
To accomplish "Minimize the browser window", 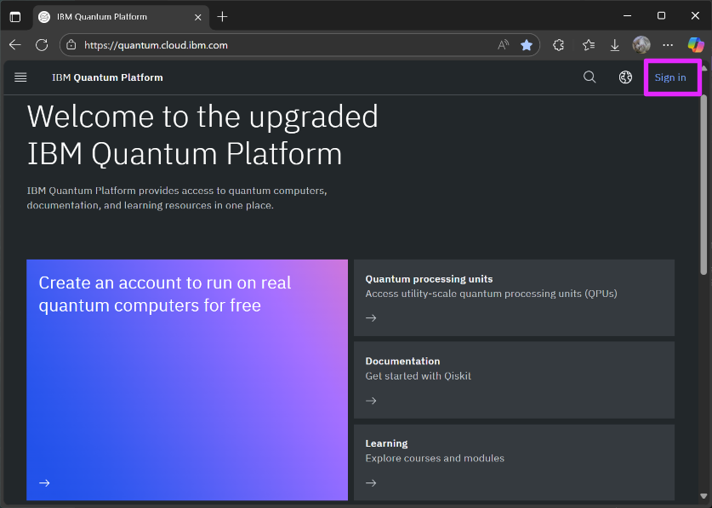I will (x=627, y=16).
